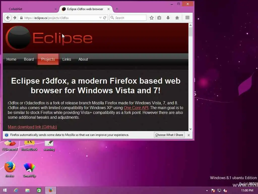Click the info icon in notification bar
The width and height of the screenshot is (258, 194).
click(x=7, y=135)
